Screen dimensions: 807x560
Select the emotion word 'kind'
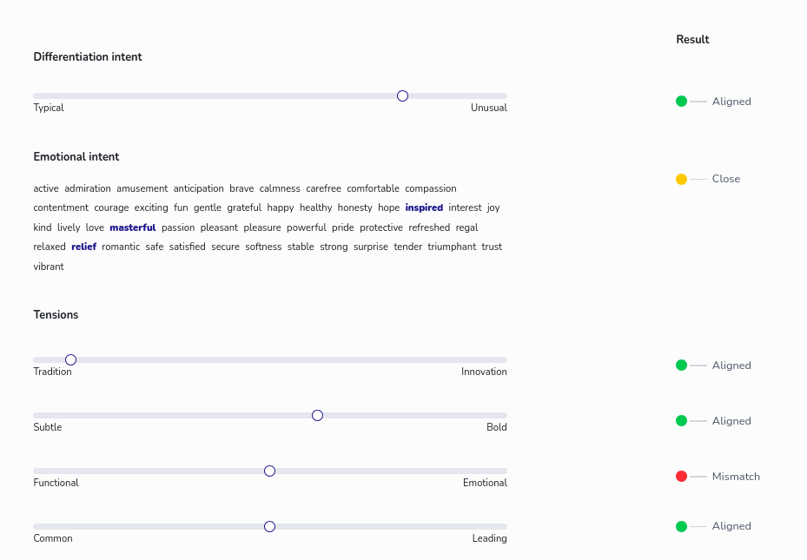(x=43, y=227)
